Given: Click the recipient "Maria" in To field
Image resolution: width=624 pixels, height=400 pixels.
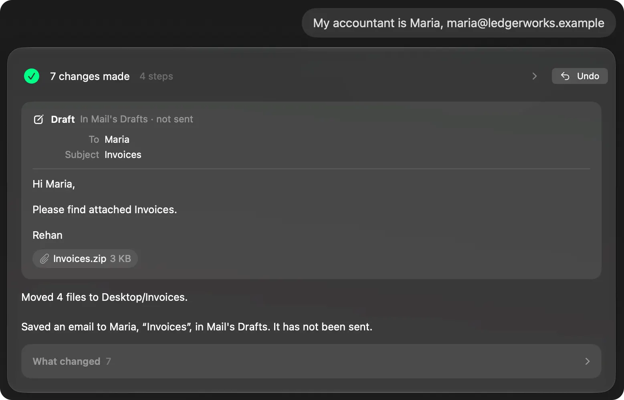Looking at the screenshot, I should 117,139.
